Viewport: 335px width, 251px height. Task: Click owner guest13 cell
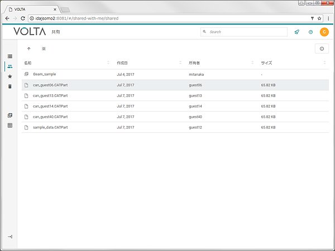click(x=195, y=95)
